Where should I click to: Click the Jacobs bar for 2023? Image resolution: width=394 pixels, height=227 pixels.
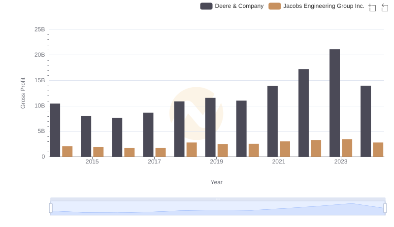pyautogui.click(x=347, y=148)
